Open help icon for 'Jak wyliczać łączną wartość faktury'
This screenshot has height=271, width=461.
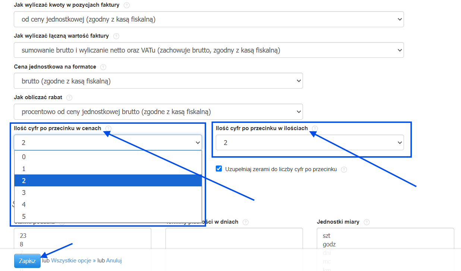click(116, 36)
